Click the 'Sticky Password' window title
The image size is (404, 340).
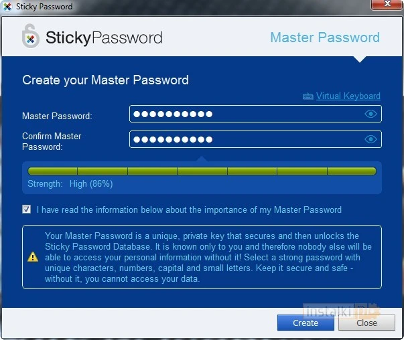click(x=44, y=7)
